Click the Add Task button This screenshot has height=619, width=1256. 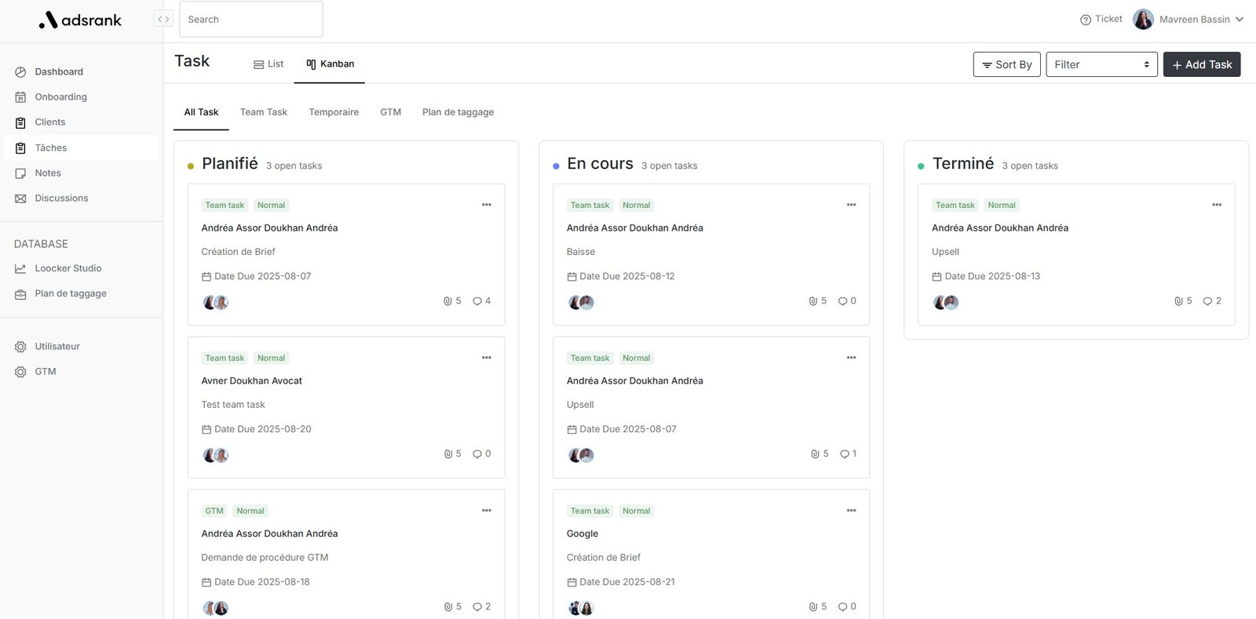pos(1201,64)
